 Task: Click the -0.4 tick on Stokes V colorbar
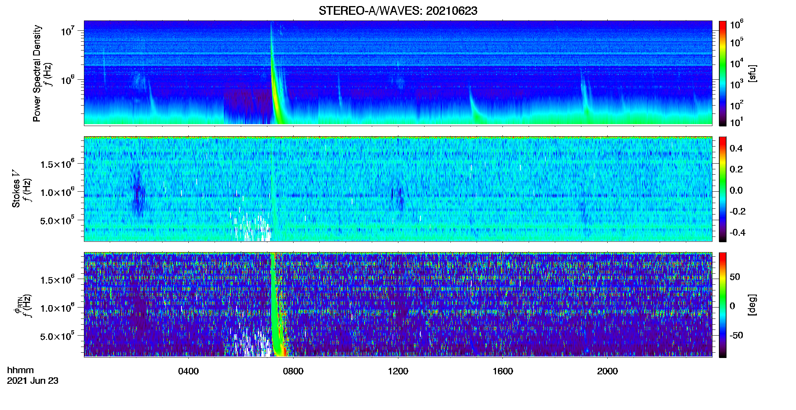click(x=738, y=233)
